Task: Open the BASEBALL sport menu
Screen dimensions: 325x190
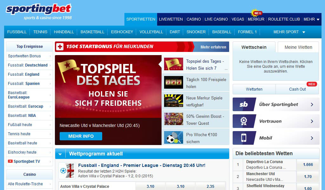Action: 222,32
